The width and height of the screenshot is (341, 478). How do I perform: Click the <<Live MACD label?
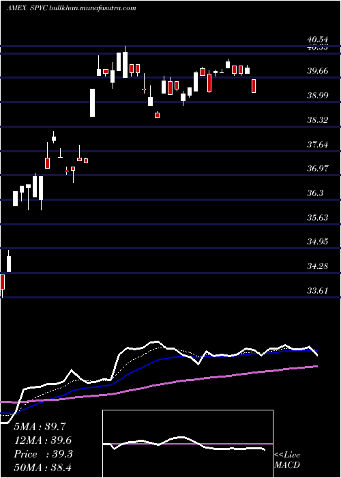tap(287, 460)
